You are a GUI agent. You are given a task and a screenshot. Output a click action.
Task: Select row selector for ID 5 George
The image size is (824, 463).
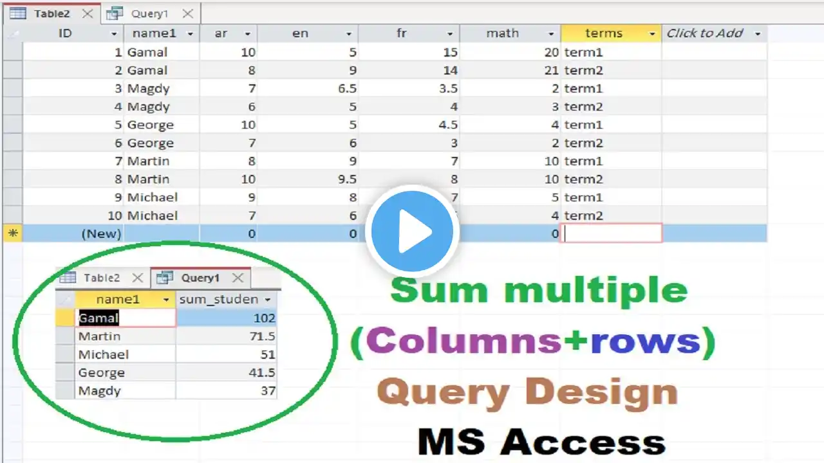[x=12, y=125]
